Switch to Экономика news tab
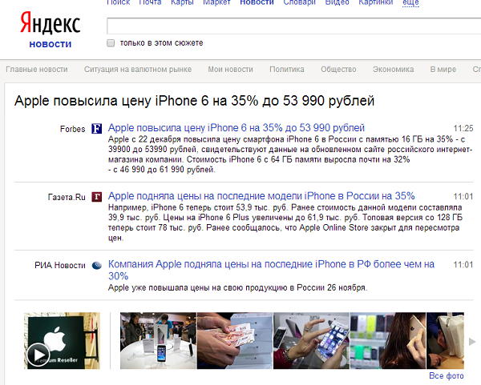The height and width of the screenshot is (385, 481). [x=393, y=70]
